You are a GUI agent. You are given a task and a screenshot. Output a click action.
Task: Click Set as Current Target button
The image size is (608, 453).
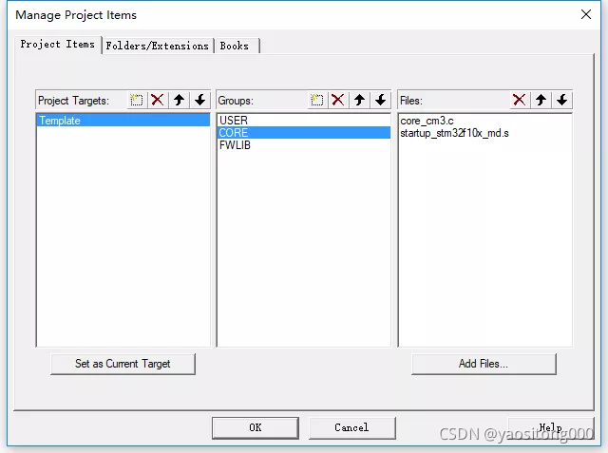[123, 364]
